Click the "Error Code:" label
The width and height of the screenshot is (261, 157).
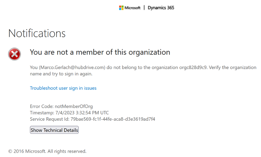[42, 106]
